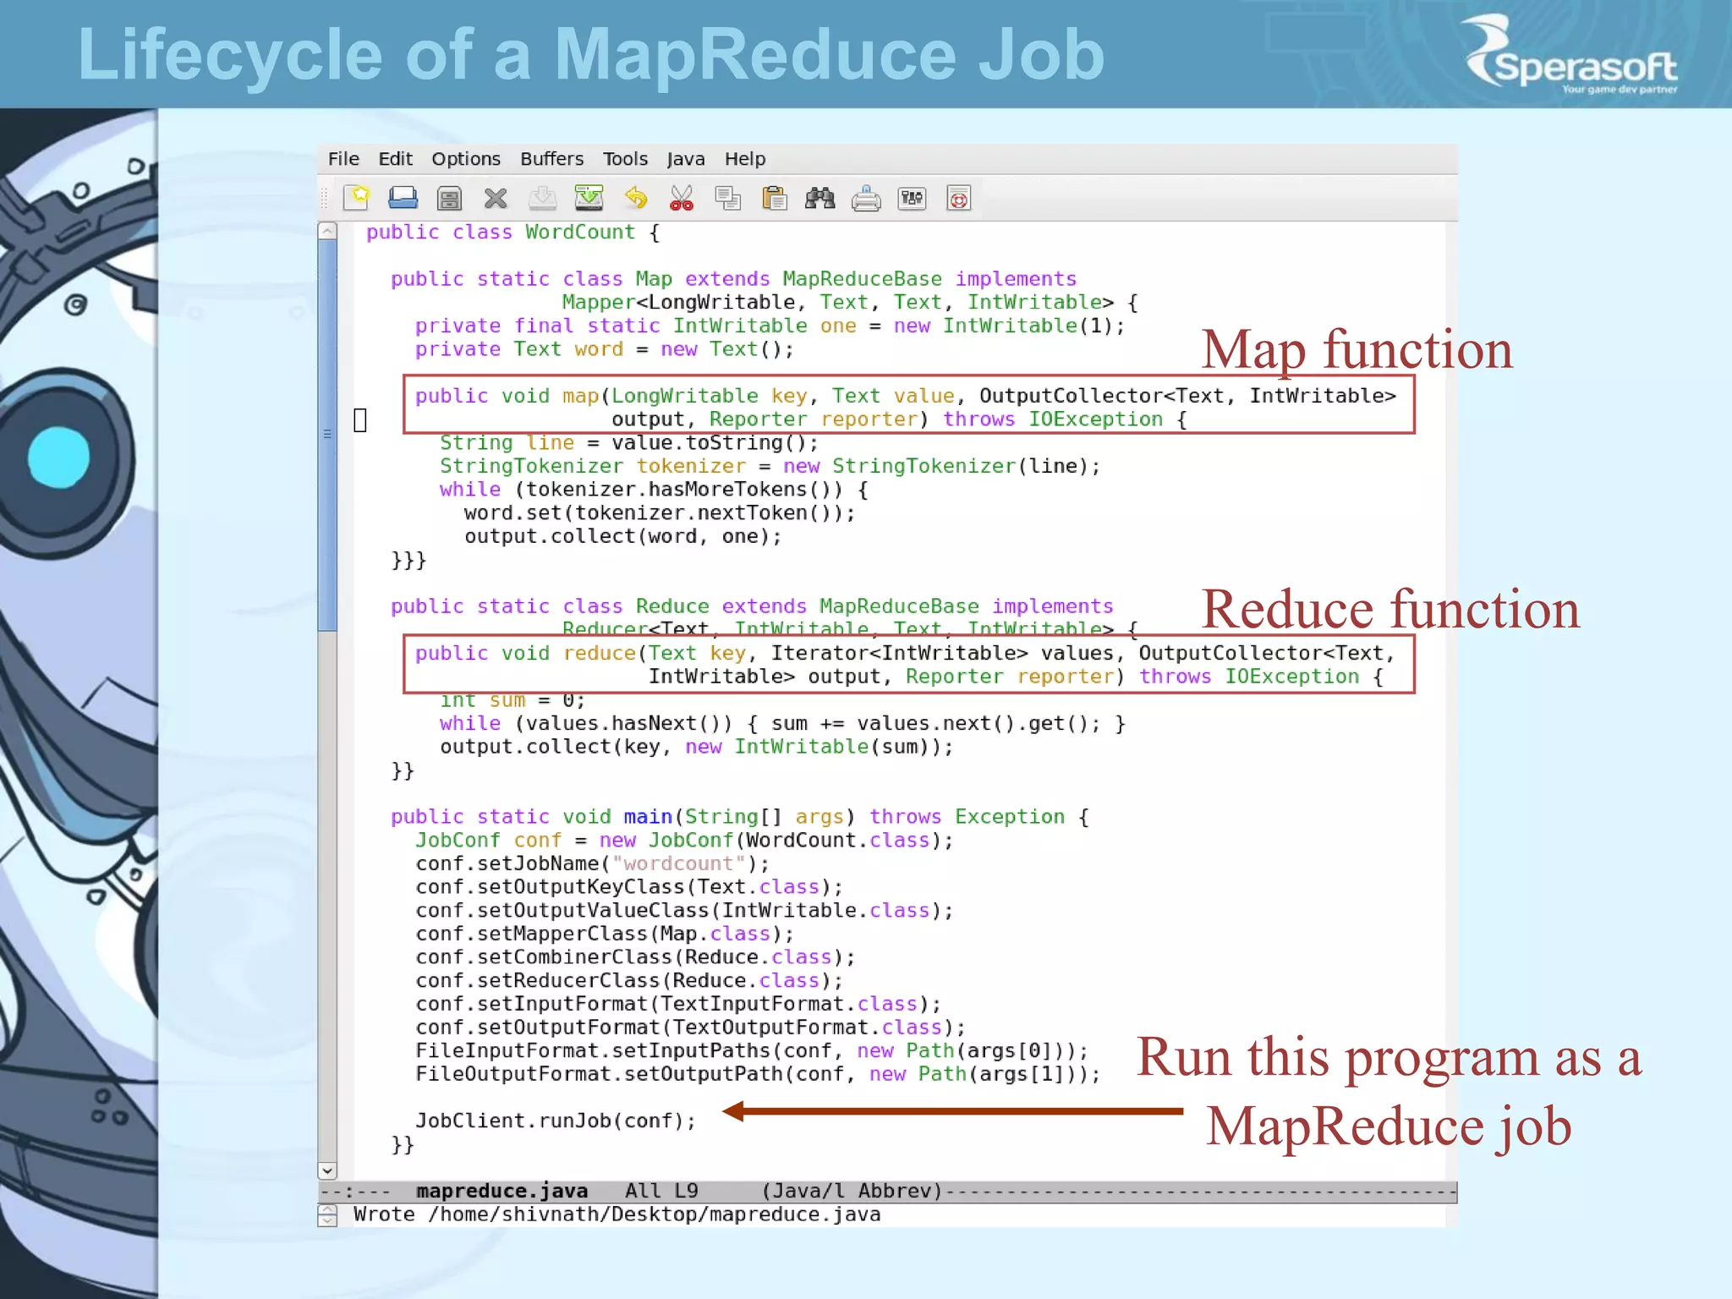Image resolution: width=1732 pixels, height=1299 pixels.
Task: Click the minibuffer Wrote message text
Action: click(x=617, y=1214)
